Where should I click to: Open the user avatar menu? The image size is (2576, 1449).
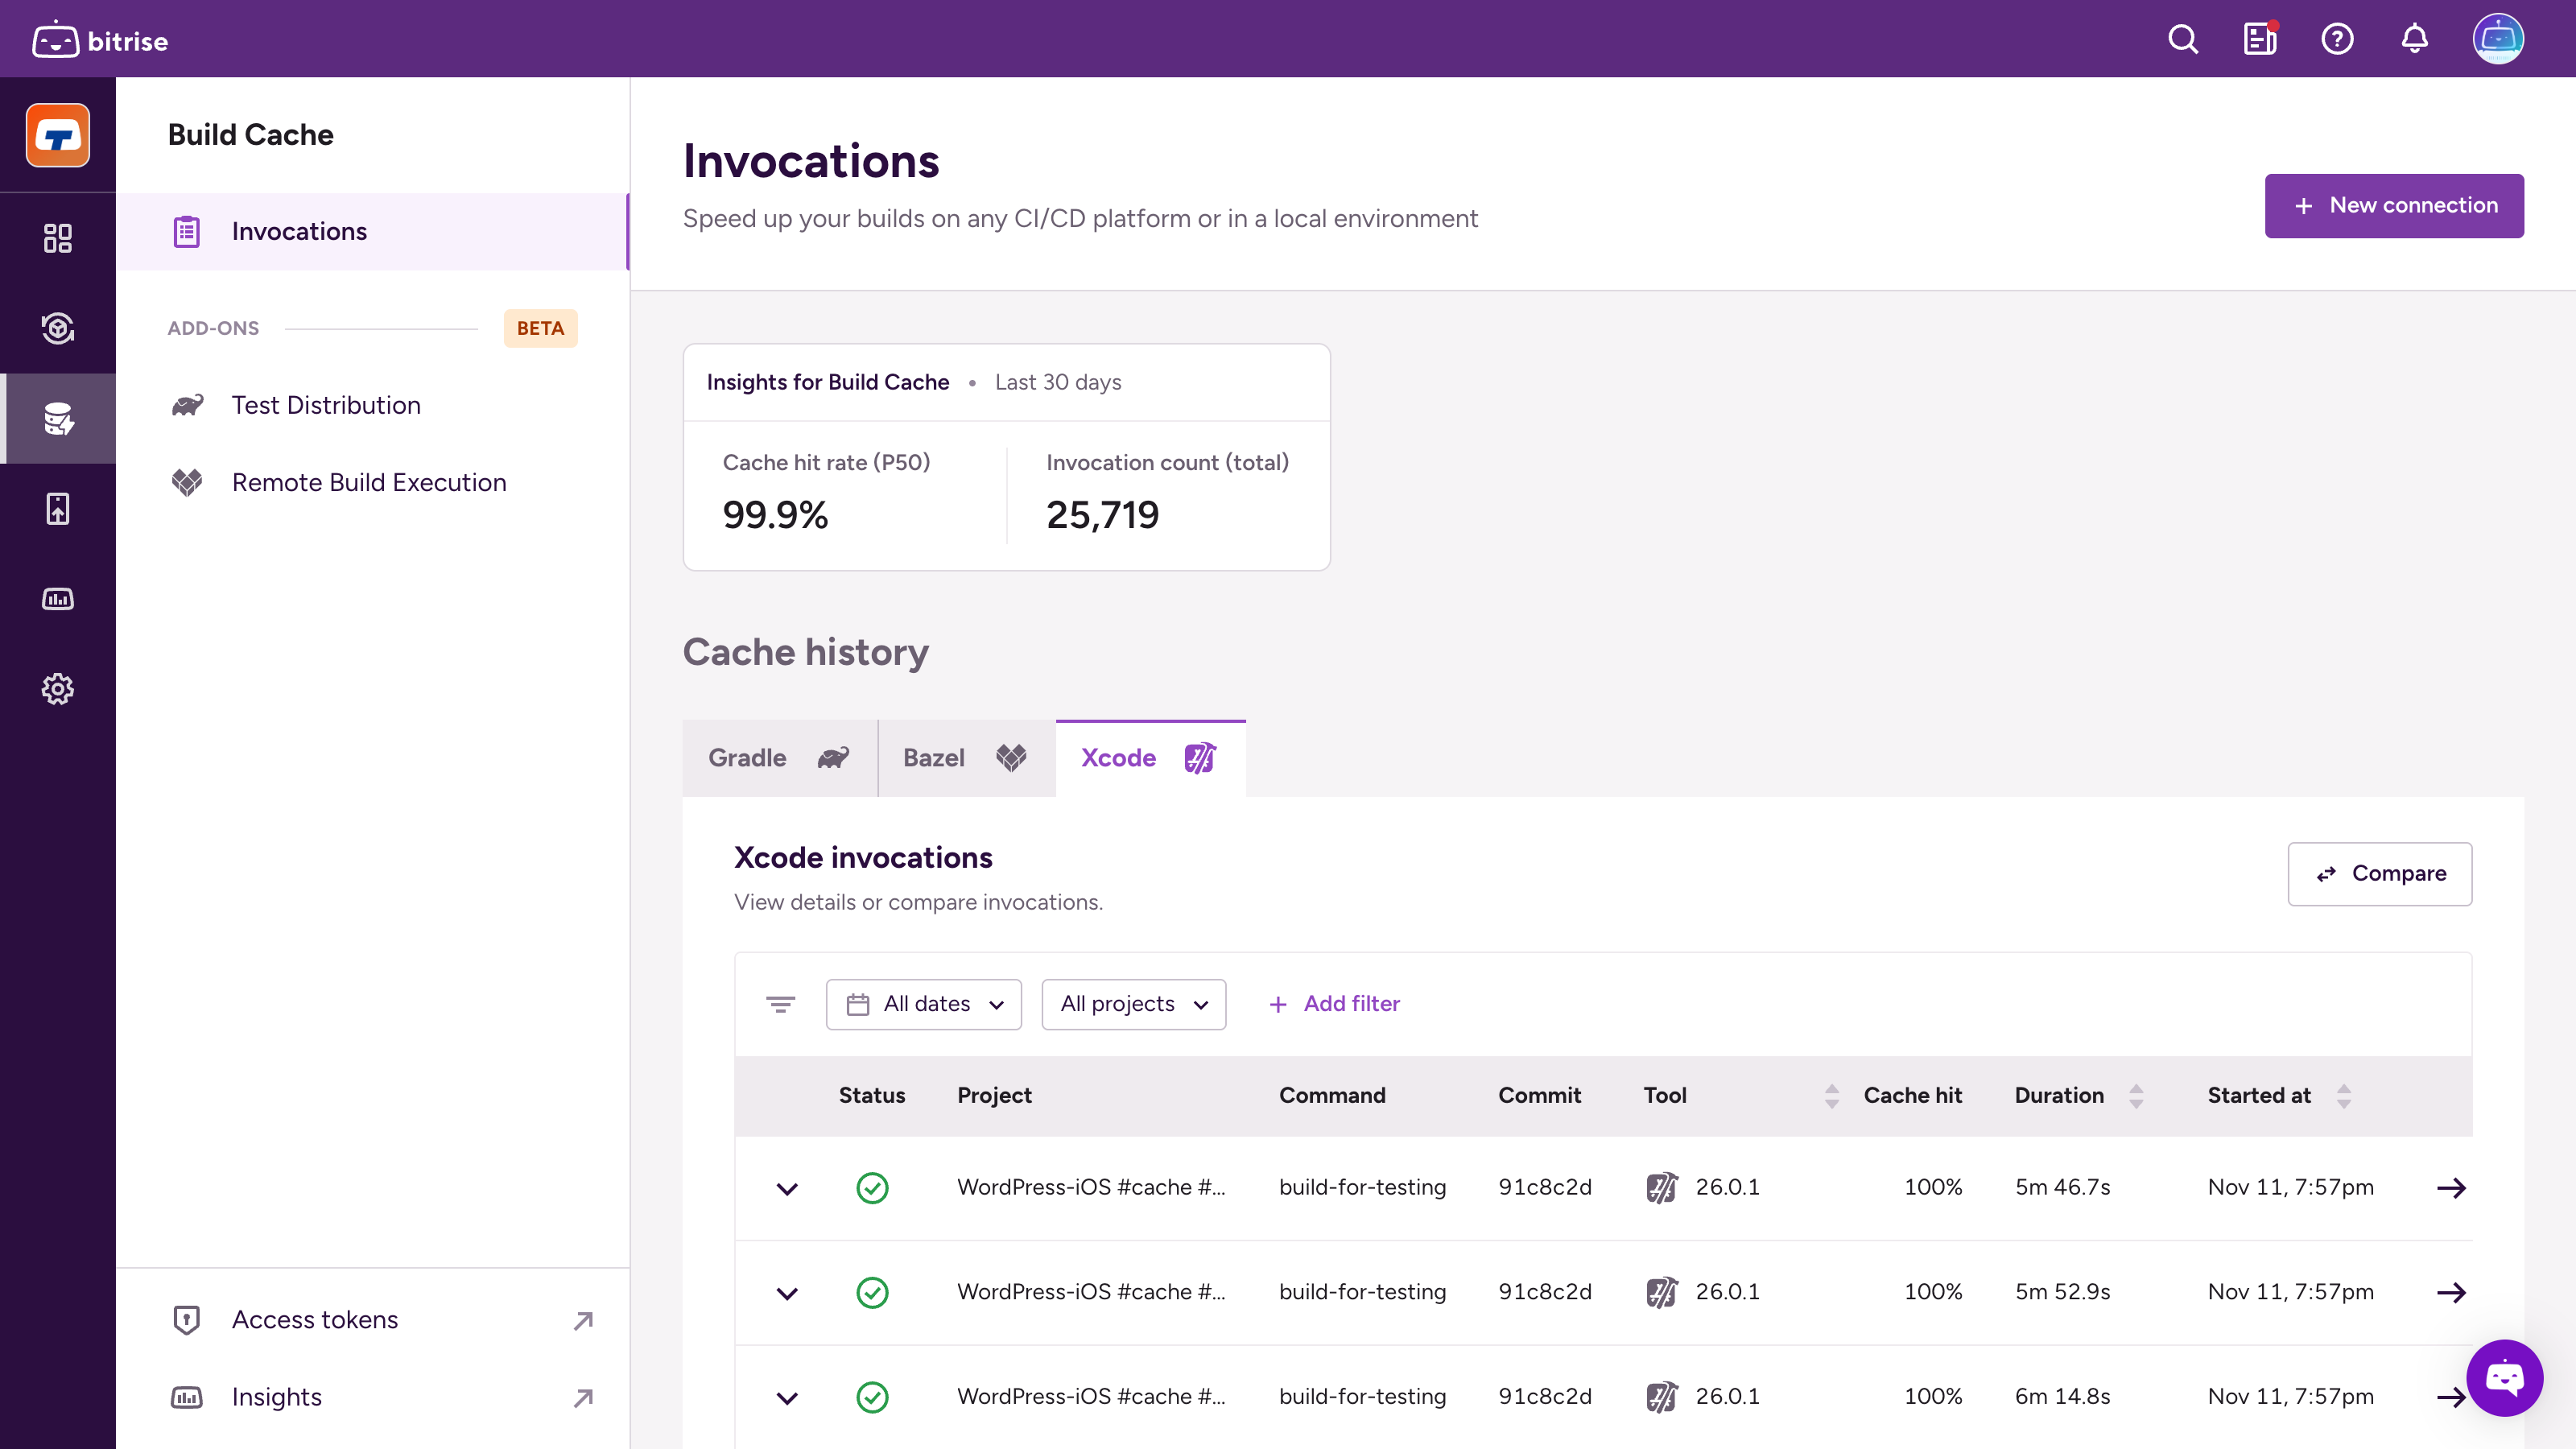coord(2497,40)
